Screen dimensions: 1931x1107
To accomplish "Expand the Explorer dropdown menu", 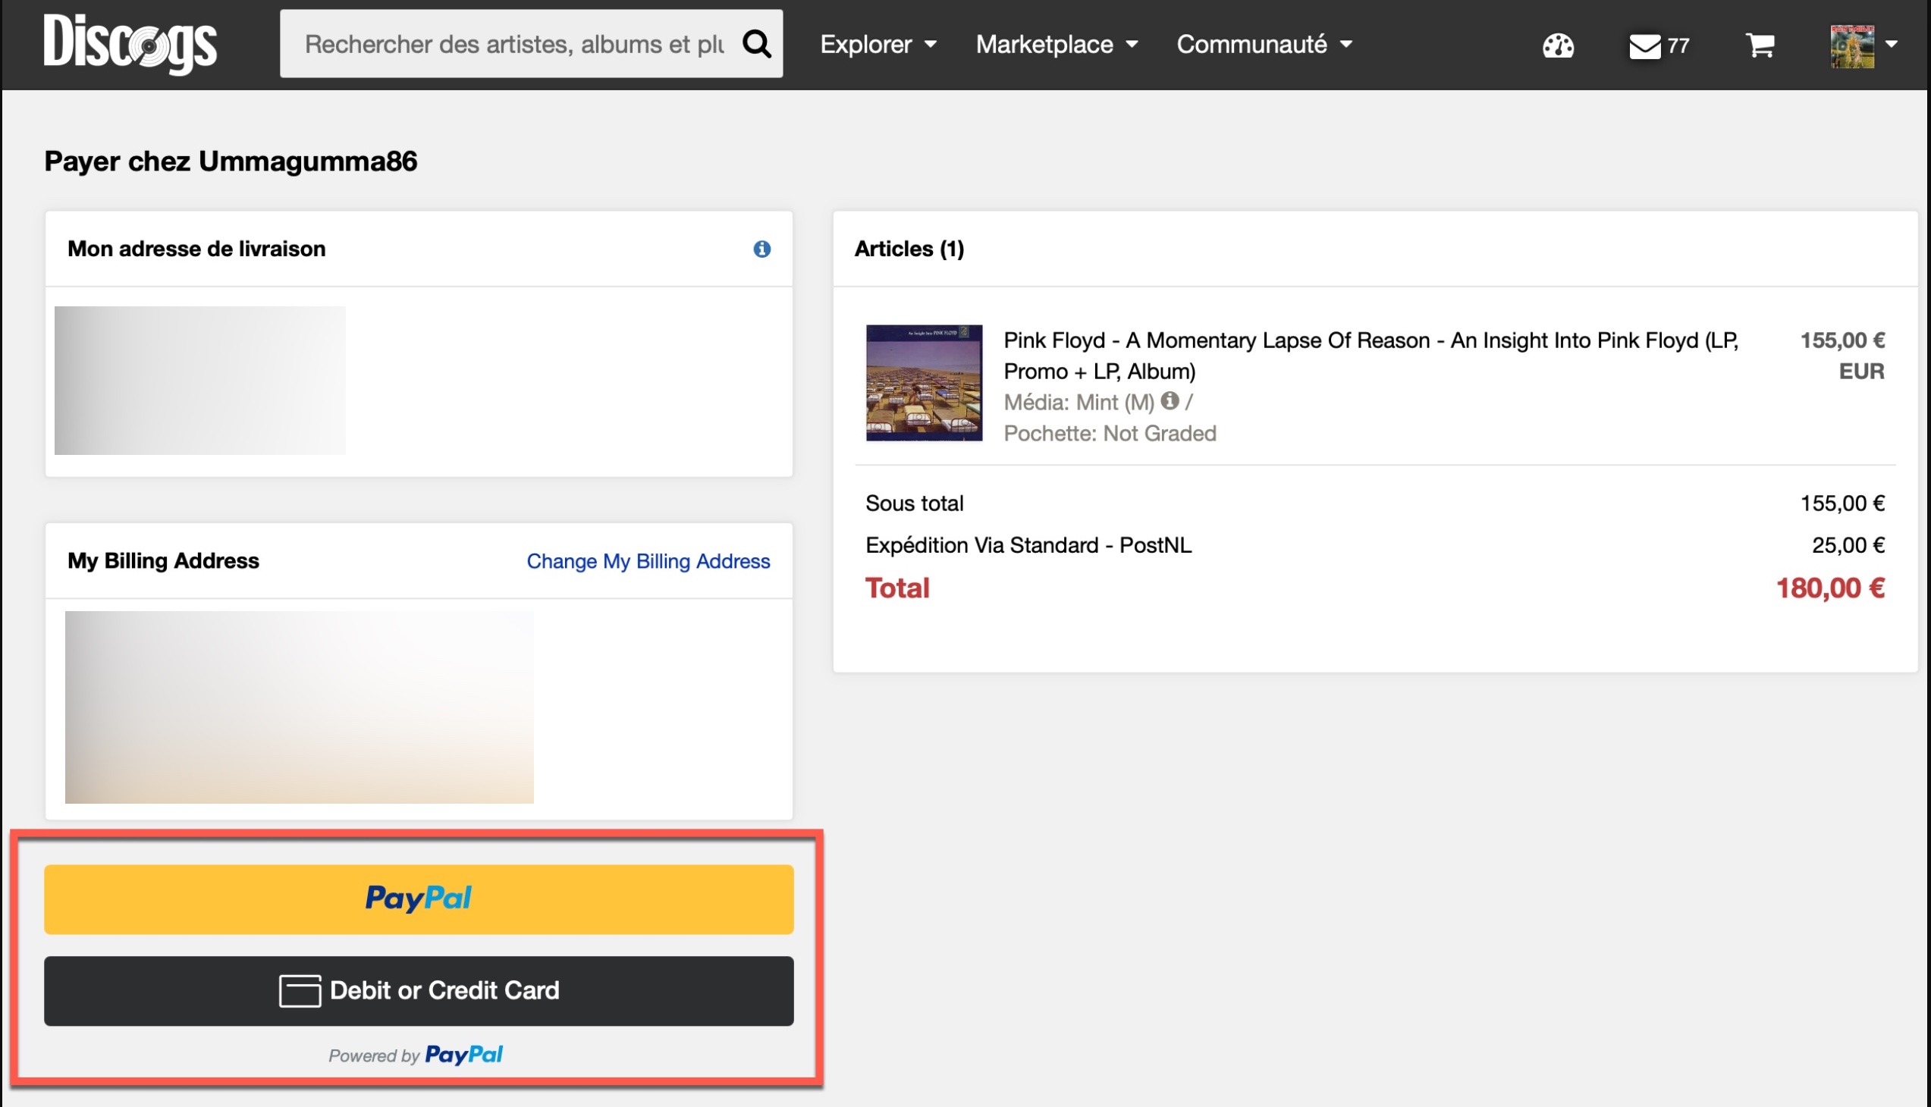I will point(878,44).
